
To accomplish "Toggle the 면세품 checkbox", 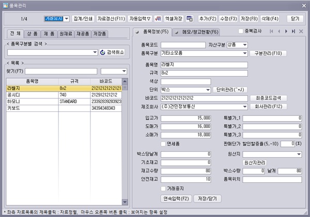I will (x=163, y=144).
